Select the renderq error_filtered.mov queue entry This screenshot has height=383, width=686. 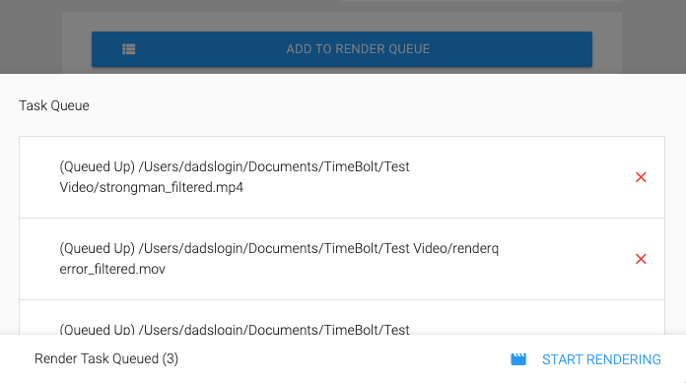[x=342, y=259]
